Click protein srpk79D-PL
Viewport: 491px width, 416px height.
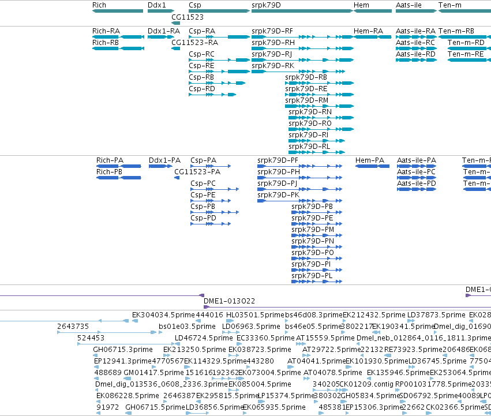coord(312,276)
